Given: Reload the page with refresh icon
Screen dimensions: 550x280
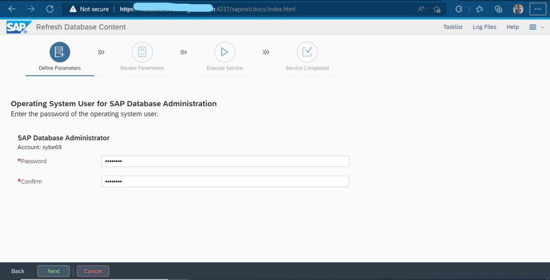Looking at the screenshot, I should [50, 9].
